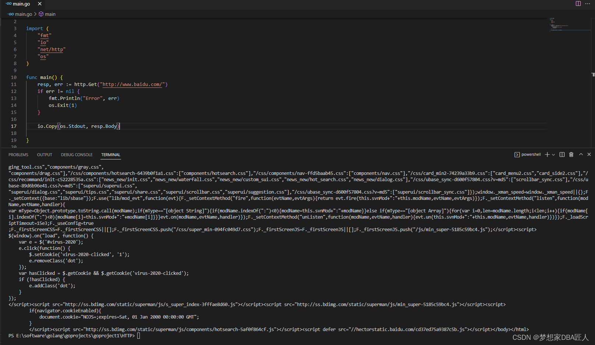
Task: Click the func main() declaration
Action: 45,78
